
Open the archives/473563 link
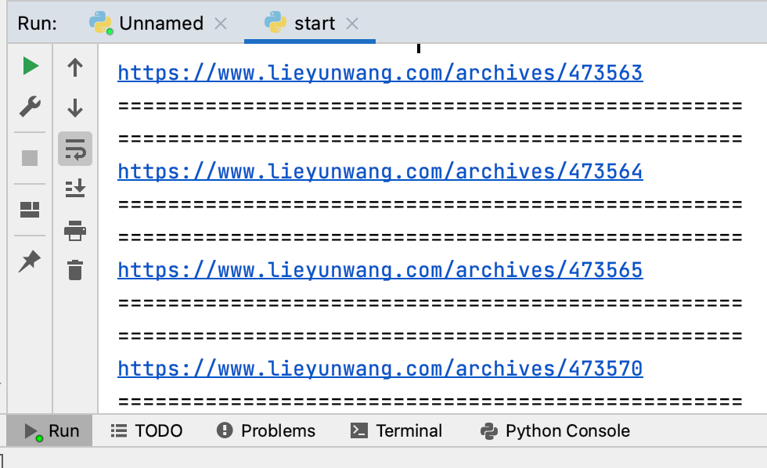click(x=380, y=72)
